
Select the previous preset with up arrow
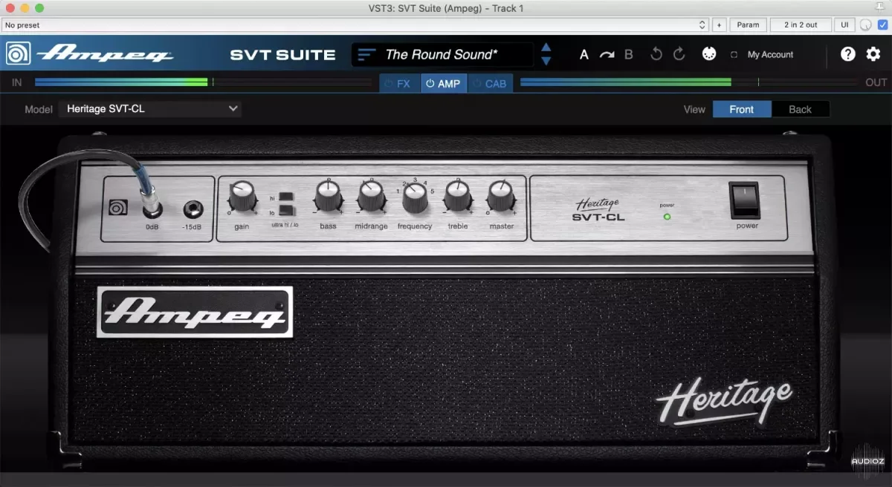click(x=546, y=48)
